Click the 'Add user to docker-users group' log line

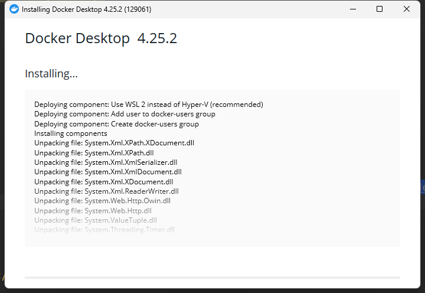[125, 114]
